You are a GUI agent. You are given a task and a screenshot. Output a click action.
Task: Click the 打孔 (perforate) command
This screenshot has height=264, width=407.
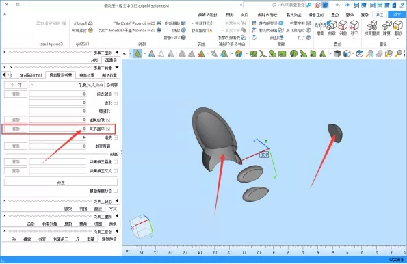304,38
